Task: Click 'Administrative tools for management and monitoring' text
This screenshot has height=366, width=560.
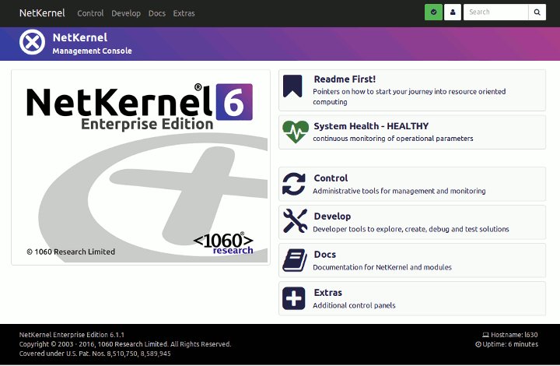Action: (399, 191)
